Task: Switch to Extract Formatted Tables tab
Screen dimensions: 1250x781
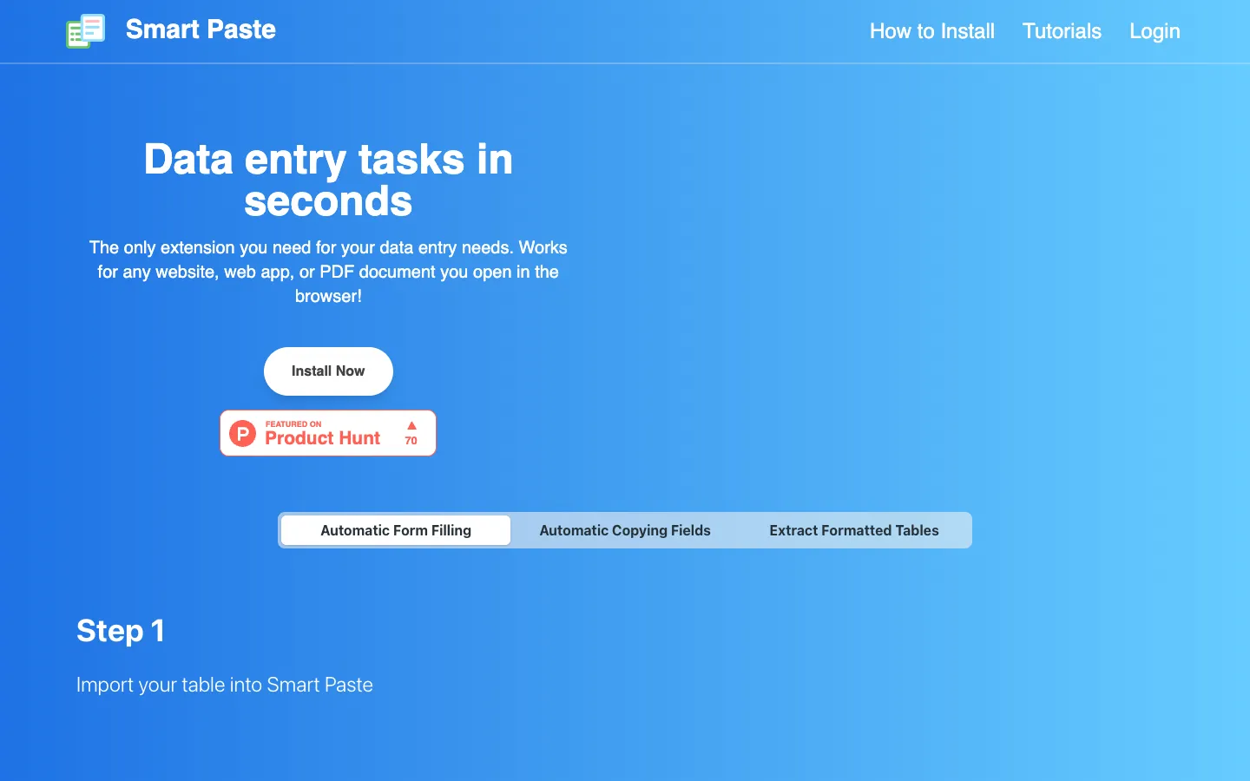Action: [x=854, y=530]
